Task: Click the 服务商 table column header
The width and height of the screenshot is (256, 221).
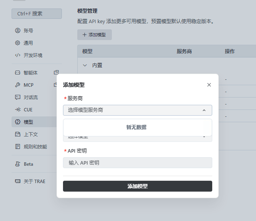Action: [x=184, y=51]
